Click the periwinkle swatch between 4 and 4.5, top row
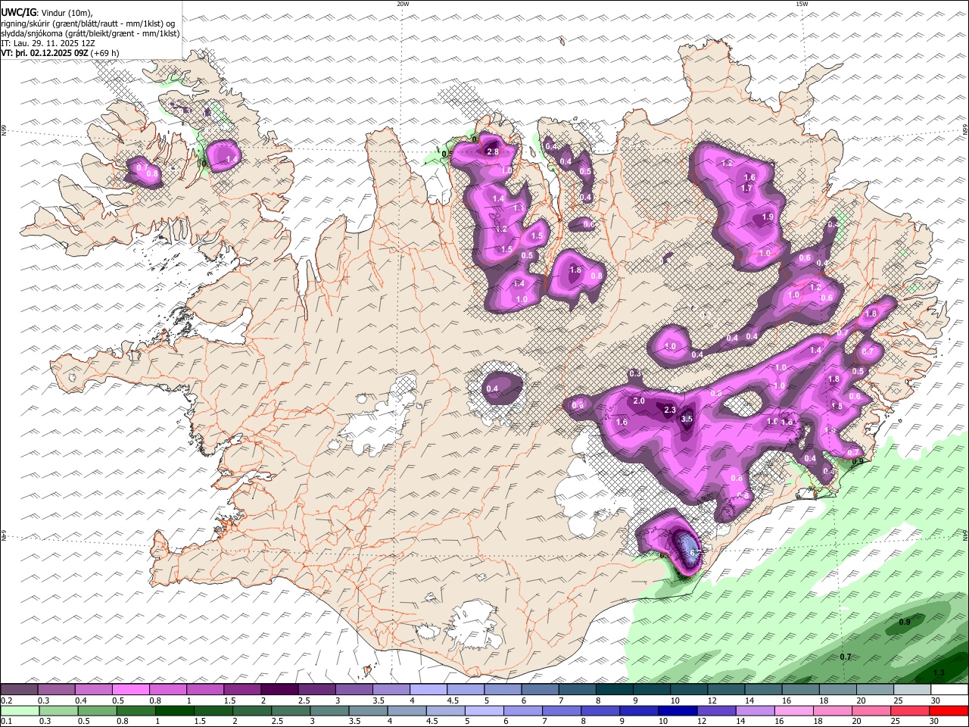 428,689
